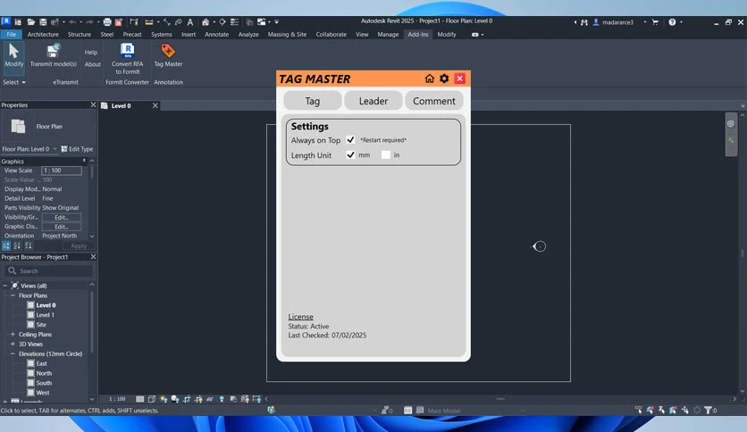Open the Autodesk cart icon
The width and height of the screenshot is (747, 432).
(x=655, y=22)
